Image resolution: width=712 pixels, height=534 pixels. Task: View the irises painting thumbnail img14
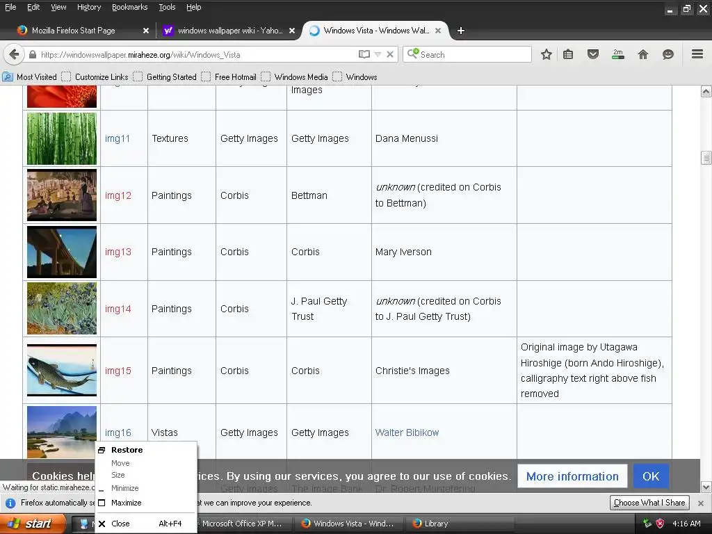pos(62,309)
